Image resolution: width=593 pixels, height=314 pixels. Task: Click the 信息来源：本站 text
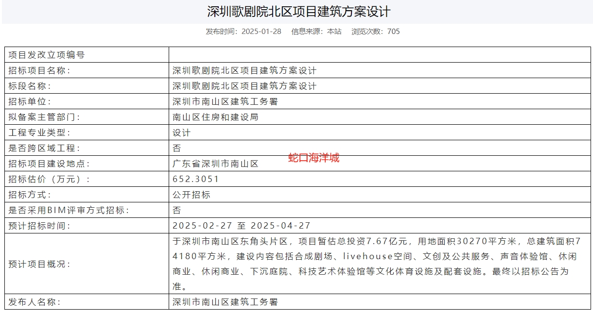click(x=316, y=32)
